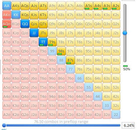Select the AA pocket pair cell
Screen dimensions: 137x130
click(7, 6)
